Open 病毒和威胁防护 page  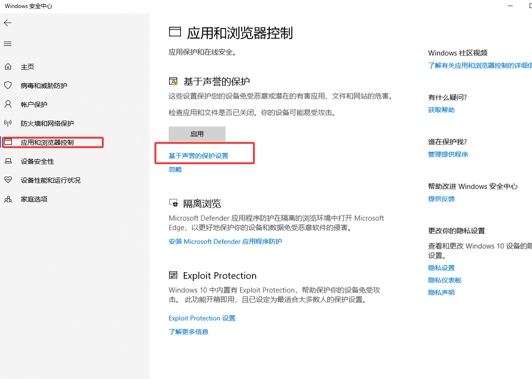pyautogui.click(x=44, y=86)
